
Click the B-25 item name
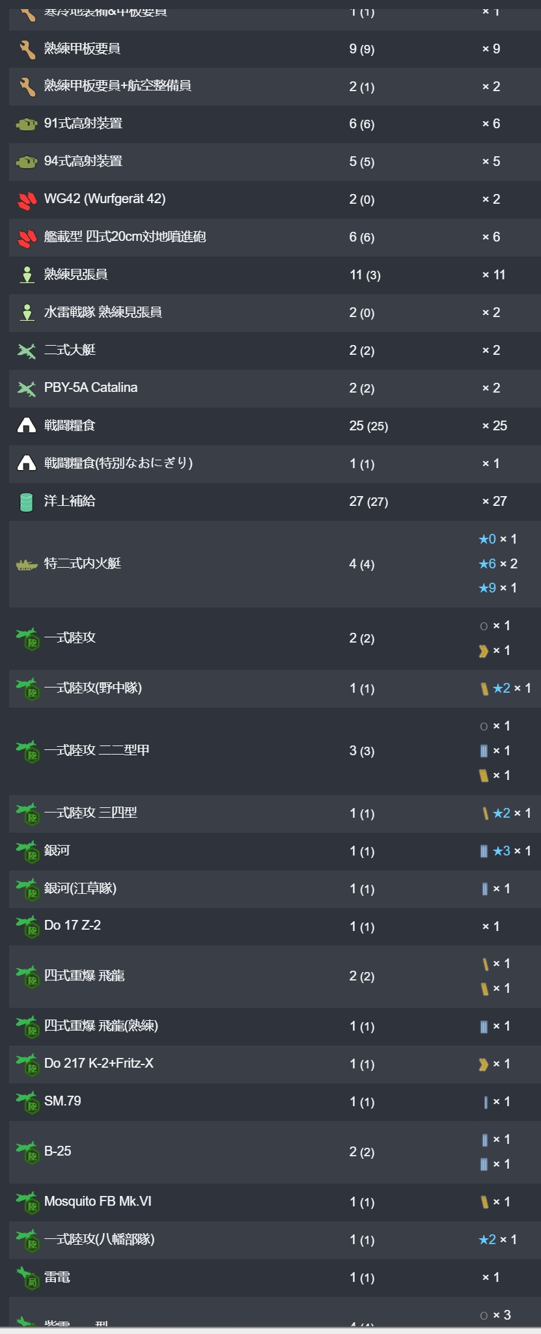point(58,1151)
